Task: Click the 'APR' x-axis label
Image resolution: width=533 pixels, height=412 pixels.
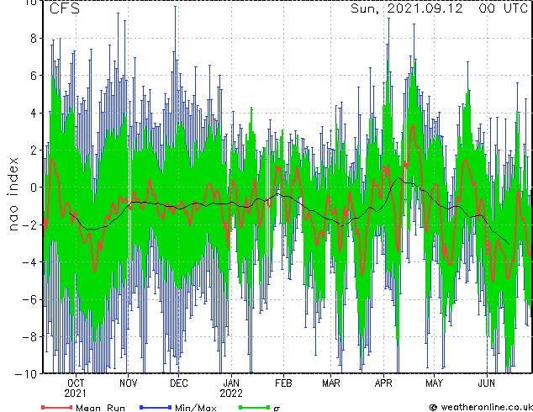Action: [383, 383]
